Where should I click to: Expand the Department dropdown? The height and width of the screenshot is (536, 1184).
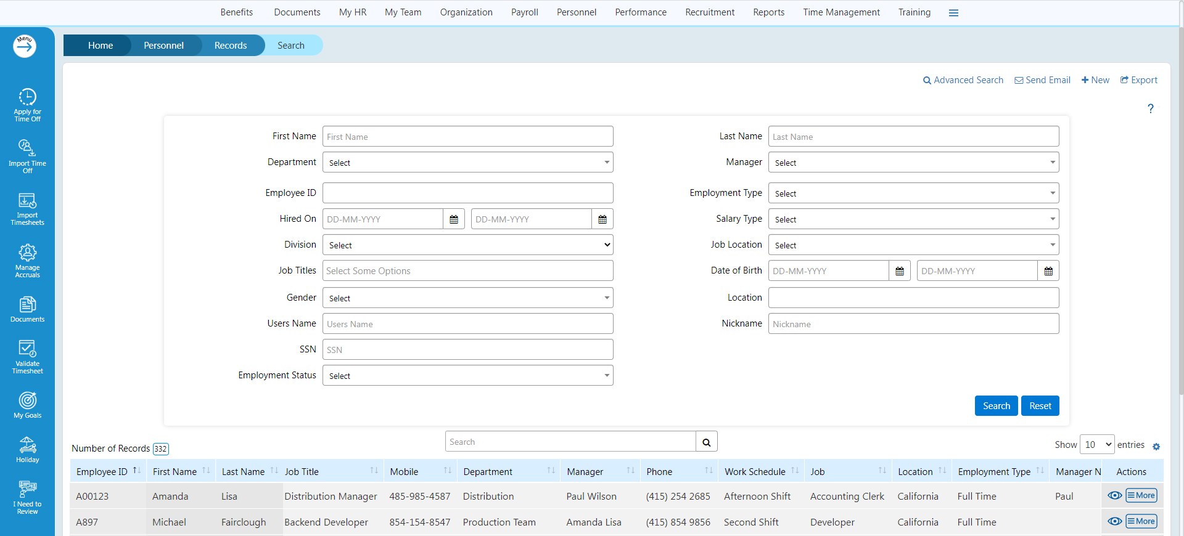point(467,163)
